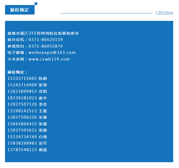Select the bold 展位预定： subheading
This screenshot has height=168, width=179.
17,72
